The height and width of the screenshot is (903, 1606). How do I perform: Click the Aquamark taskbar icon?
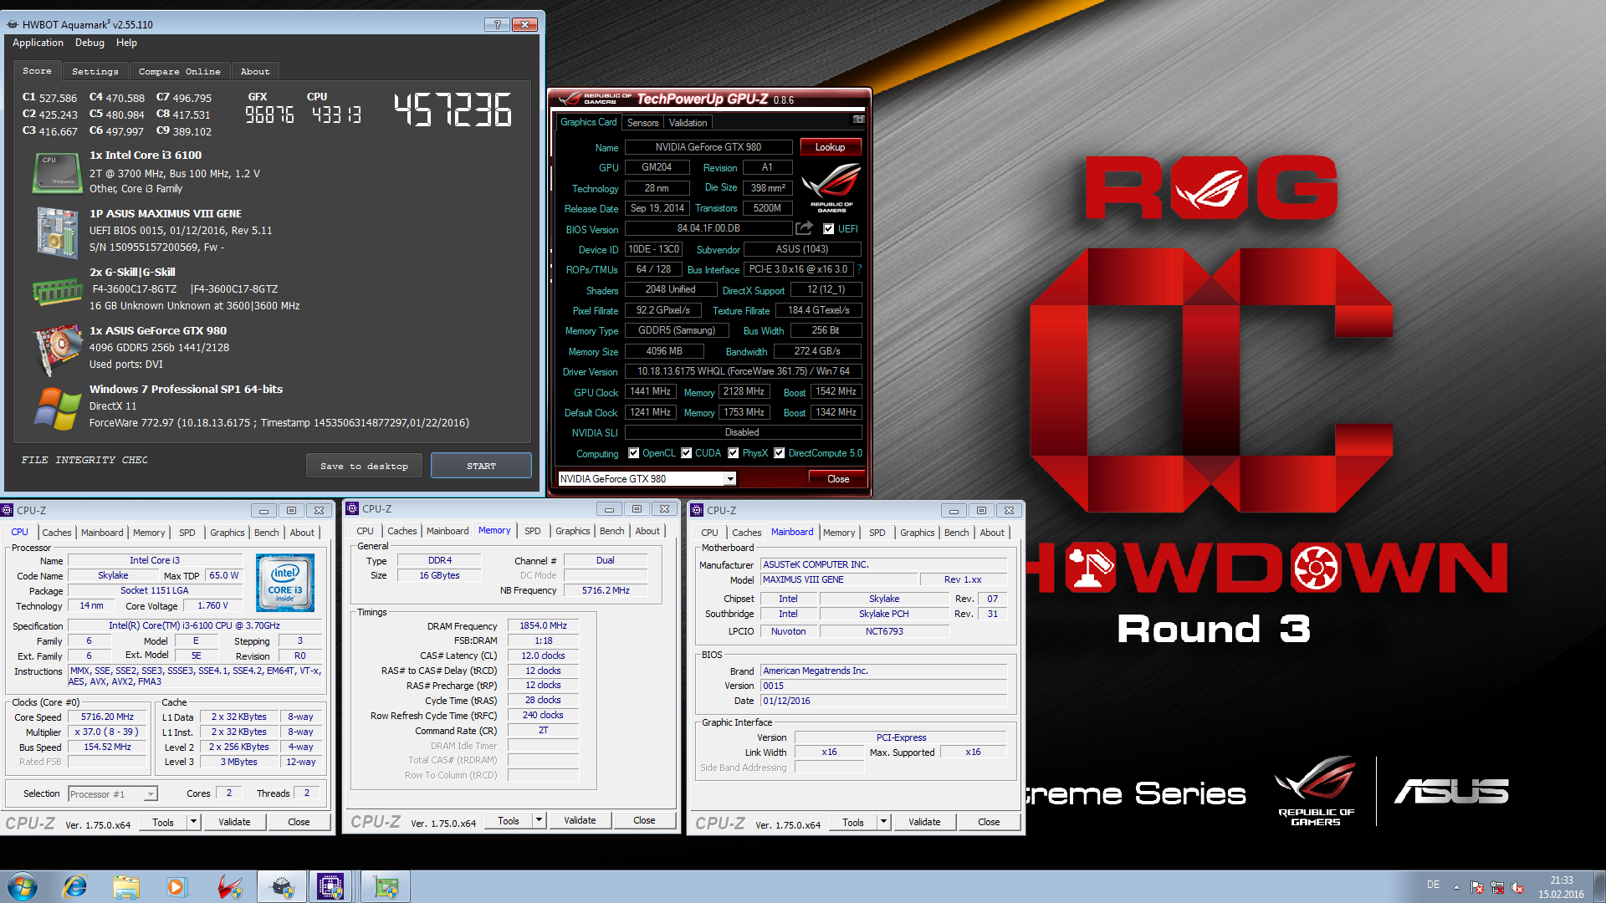click(x=282, y=886)
